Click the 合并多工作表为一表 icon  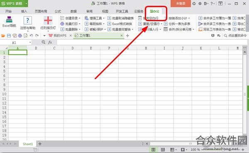200,24
